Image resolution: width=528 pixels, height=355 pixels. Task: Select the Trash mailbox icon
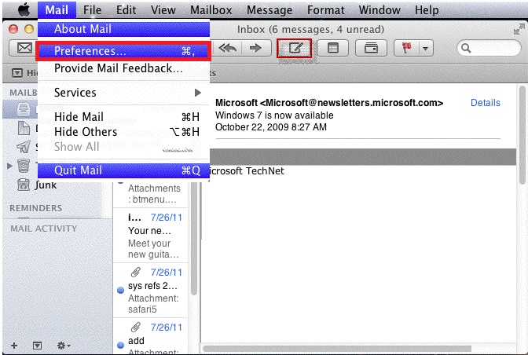[24, 166]
